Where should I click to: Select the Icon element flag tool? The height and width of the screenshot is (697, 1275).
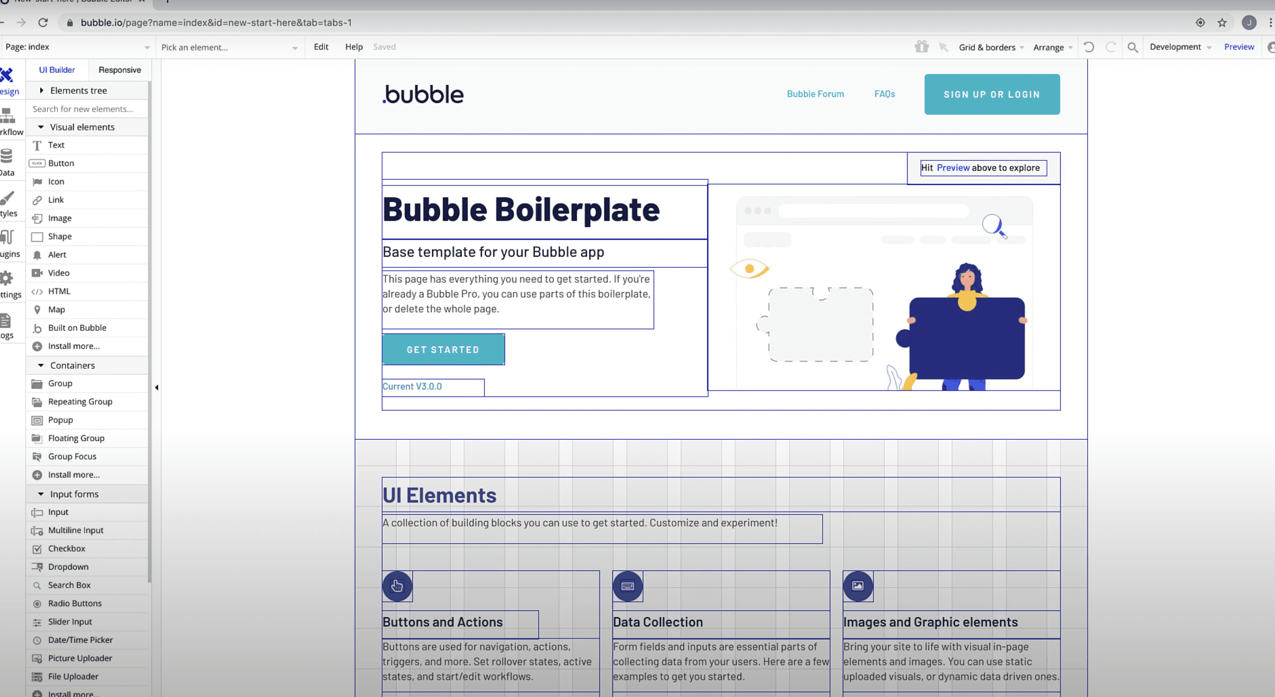pyautogui.click(x=87, y=181)
